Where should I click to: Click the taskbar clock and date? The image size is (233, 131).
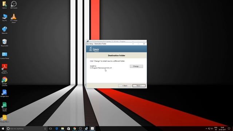click(222, 128)
